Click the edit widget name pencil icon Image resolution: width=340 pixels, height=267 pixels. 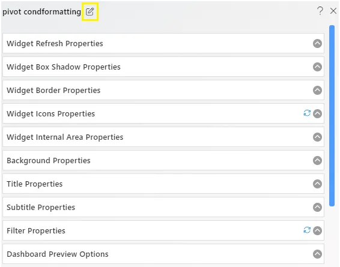click(x=90, y=11)
